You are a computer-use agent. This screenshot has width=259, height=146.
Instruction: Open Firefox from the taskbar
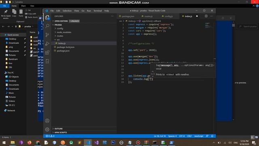click(30, 142)
